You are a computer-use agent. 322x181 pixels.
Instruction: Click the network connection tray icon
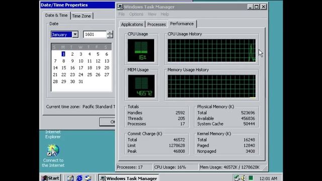[236, 178]
